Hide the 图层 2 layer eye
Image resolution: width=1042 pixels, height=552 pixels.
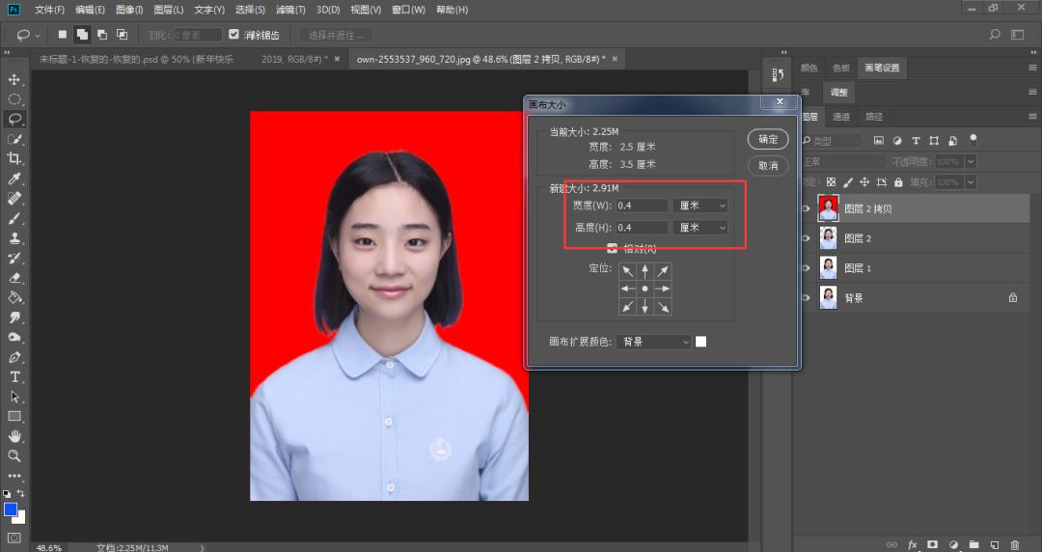pyautogui.click(x=806, y=238)
